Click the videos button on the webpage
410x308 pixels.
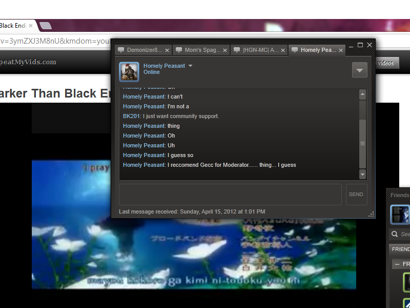tap(387, 63)
